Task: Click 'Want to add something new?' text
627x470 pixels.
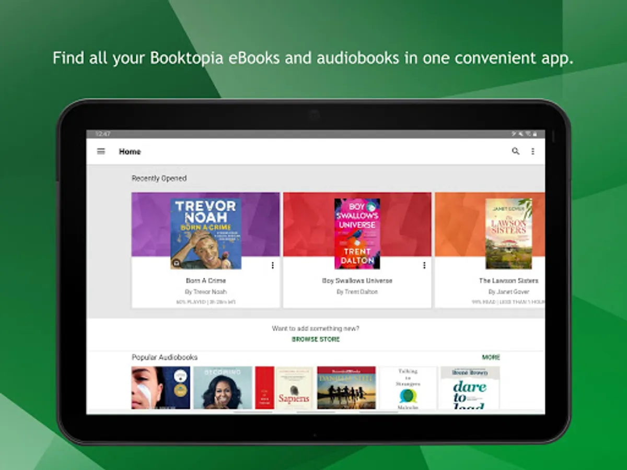Action: (x=316, y=328)
